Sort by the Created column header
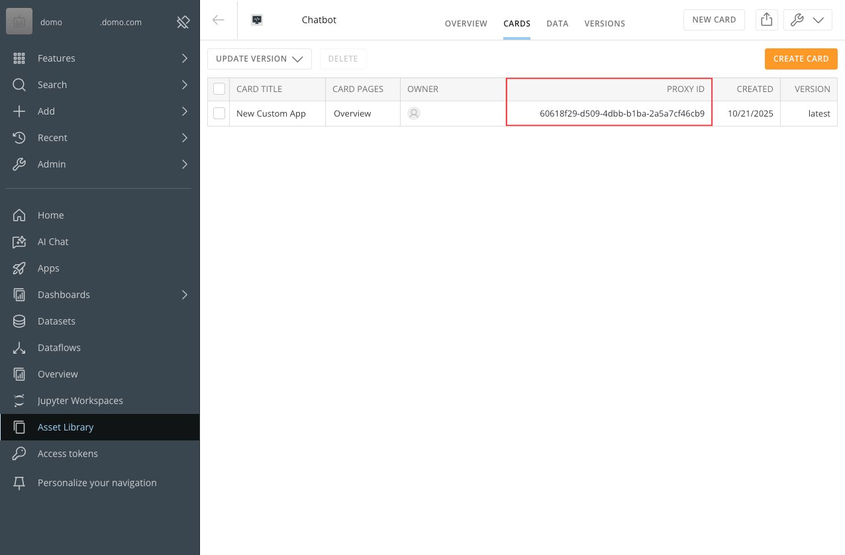845x555 pixels. [x=746, y=89]
